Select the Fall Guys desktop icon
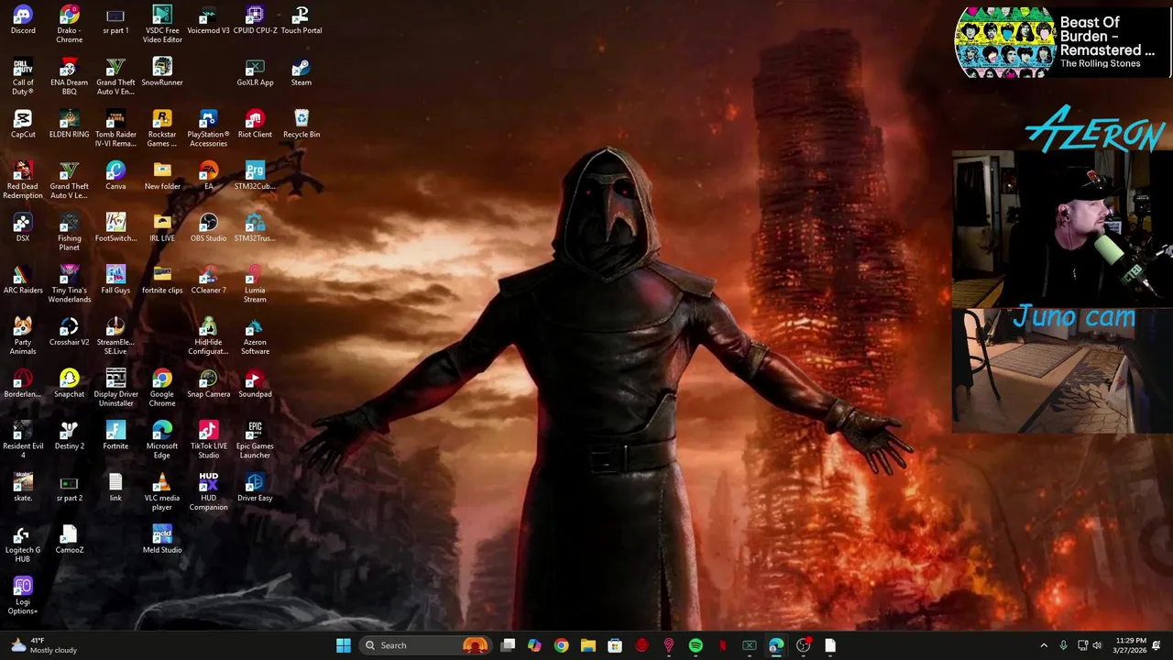 tap(115, 280)
